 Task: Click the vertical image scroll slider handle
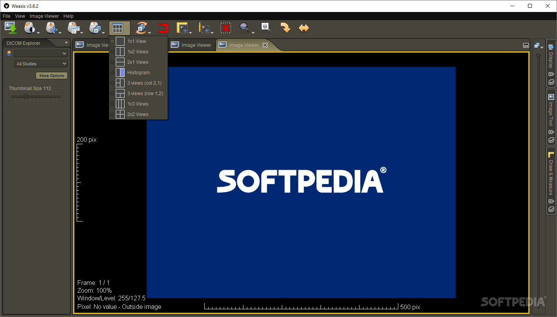[x=538, y=56]
